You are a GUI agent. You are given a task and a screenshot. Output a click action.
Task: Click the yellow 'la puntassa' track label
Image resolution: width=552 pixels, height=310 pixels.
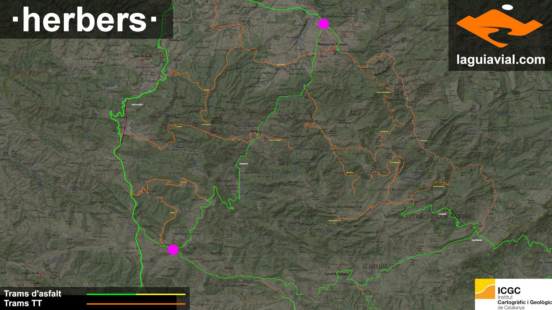(394, 162)
